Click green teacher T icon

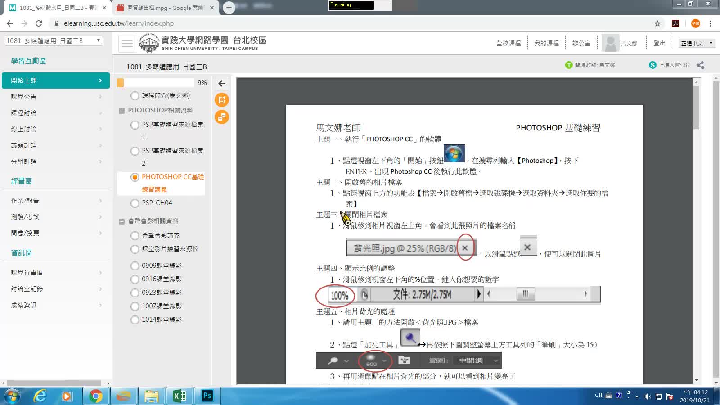pos(569,65)
